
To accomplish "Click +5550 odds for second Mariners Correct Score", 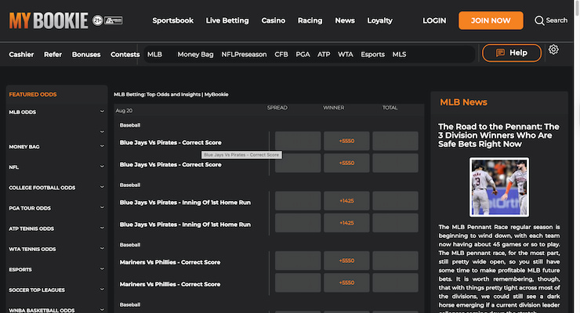I will pos(346,282).
